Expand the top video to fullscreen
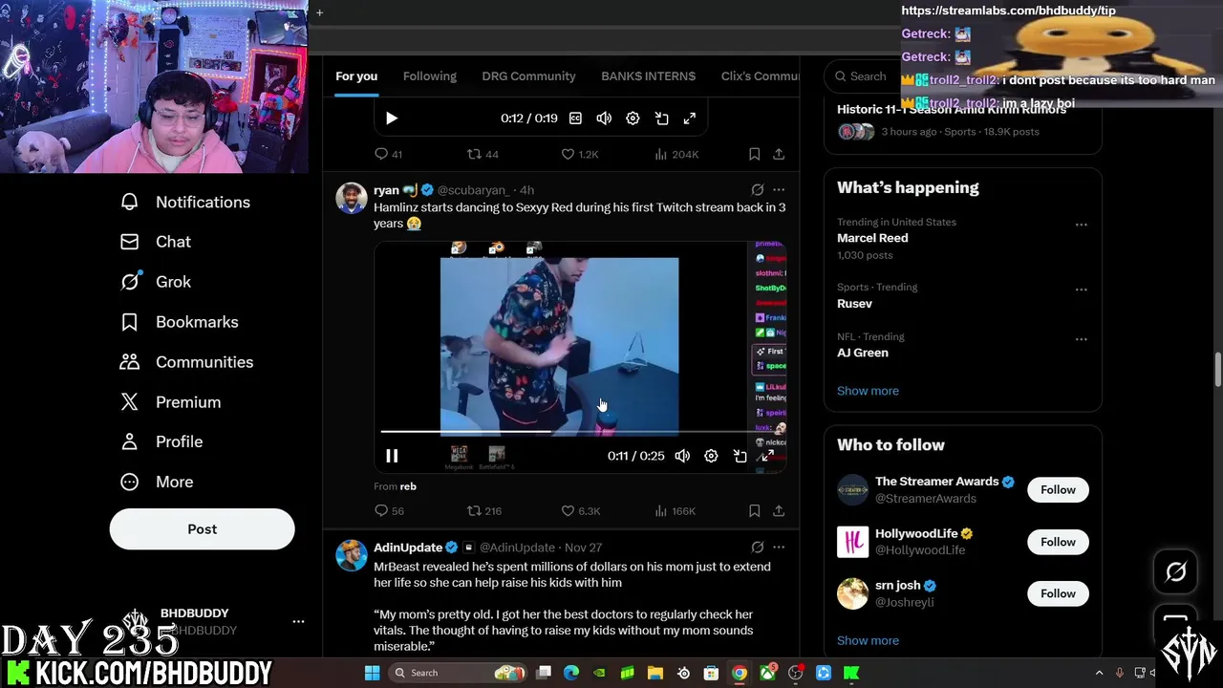The width and height of the screenshot is (1223, 688). pyautogui.click(x=690, y=118)
